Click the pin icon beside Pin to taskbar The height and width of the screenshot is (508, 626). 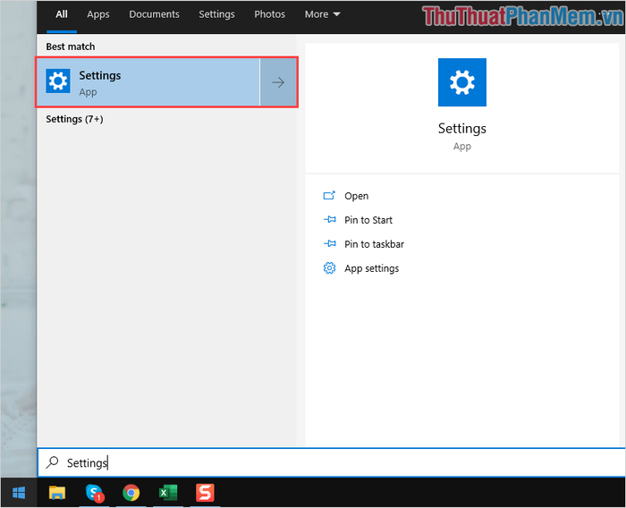[329, 243]
